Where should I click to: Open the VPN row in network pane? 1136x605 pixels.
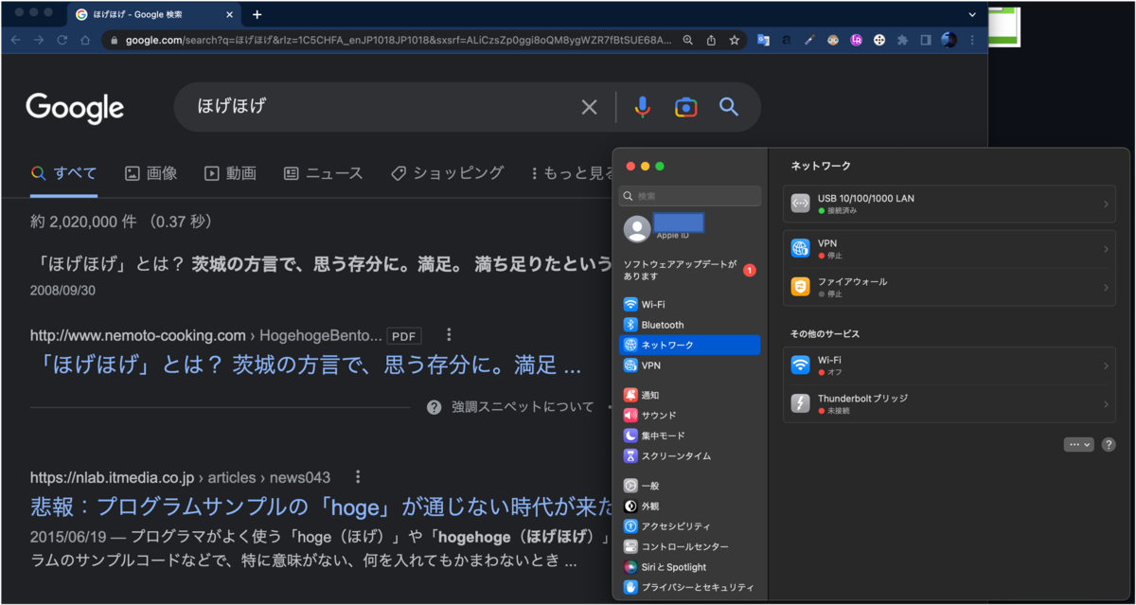(950, 249)
